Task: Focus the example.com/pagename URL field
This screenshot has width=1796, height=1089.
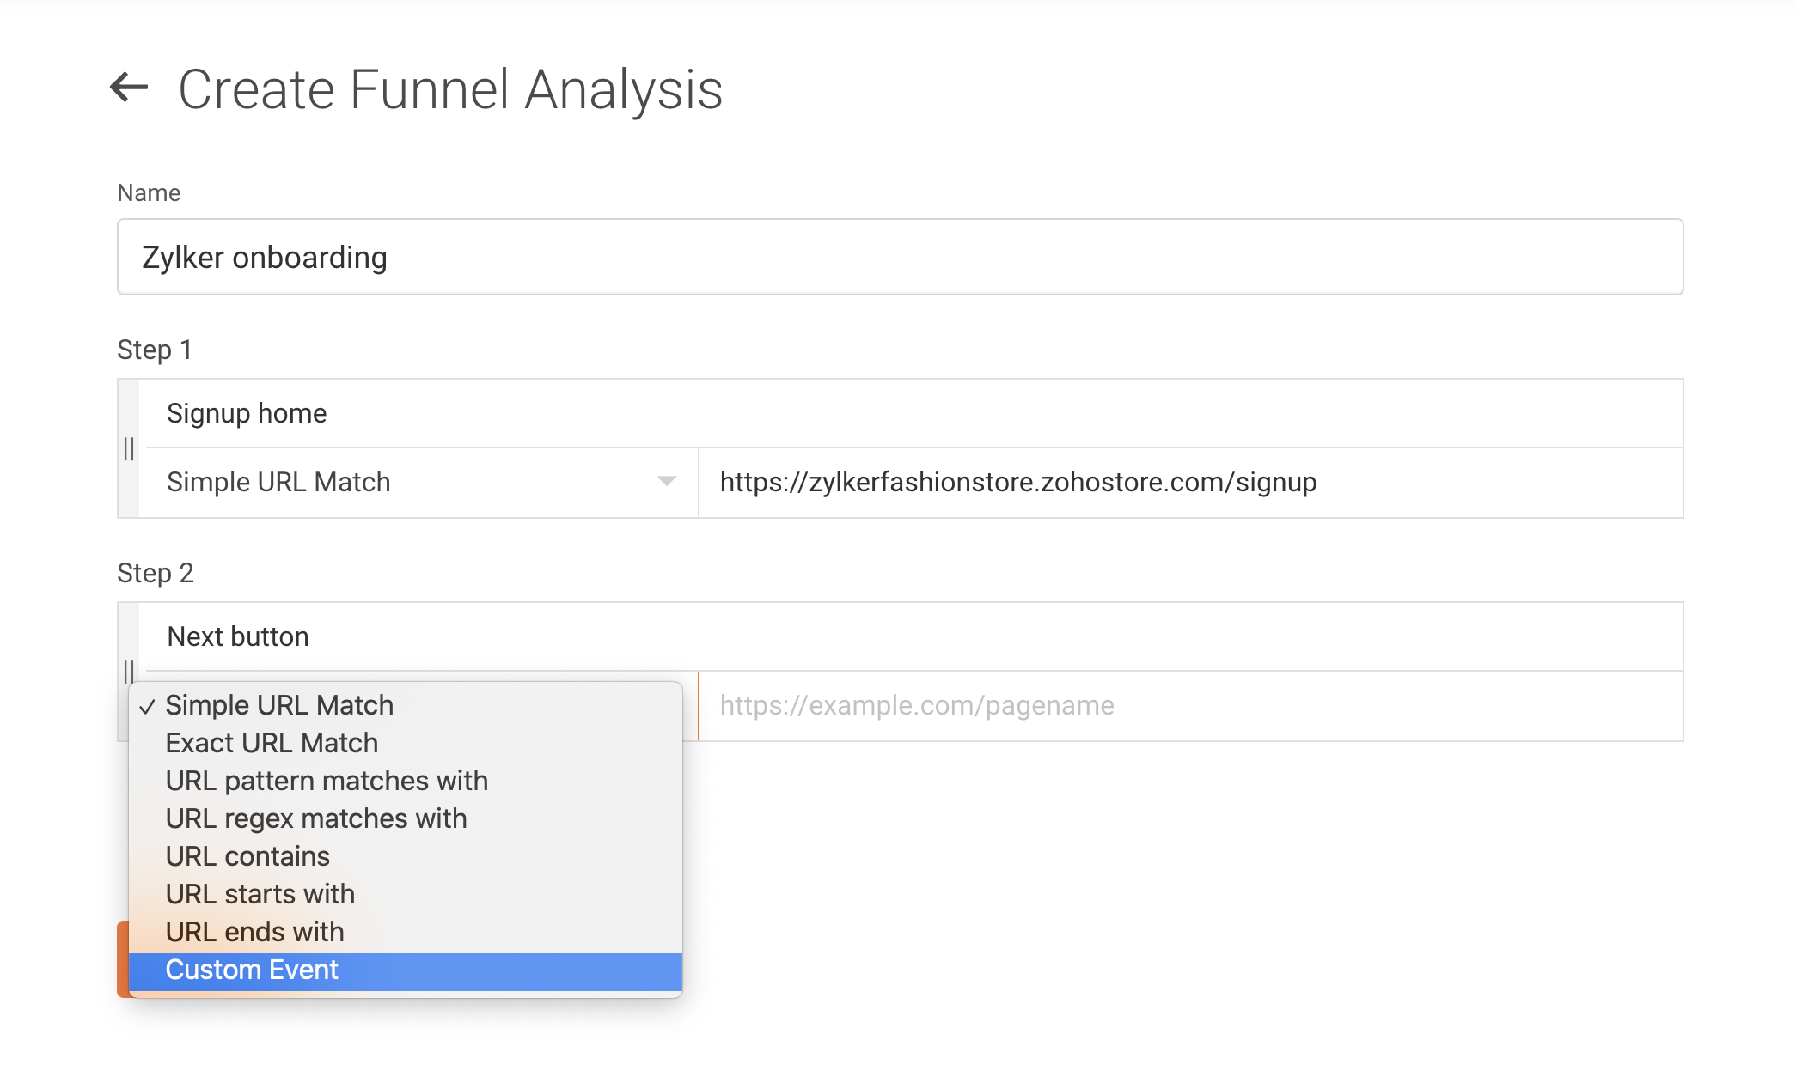Action: (1190, 706)
